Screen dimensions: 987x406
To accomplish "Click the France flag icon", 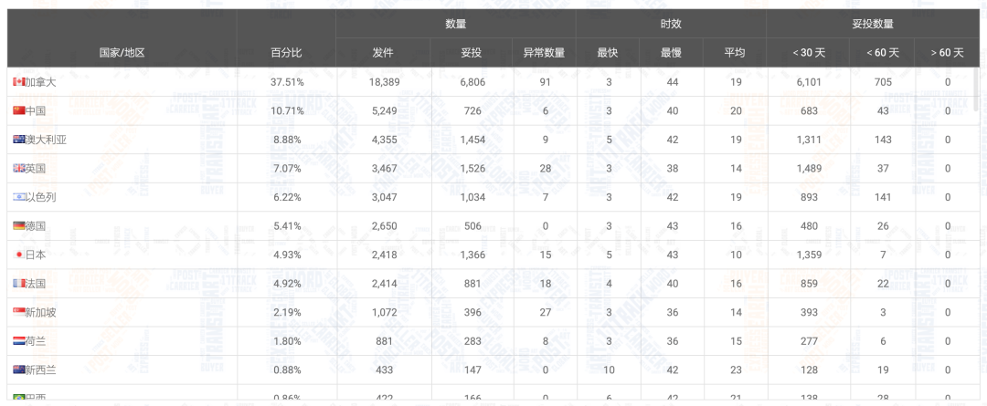I will coord(19,284).
